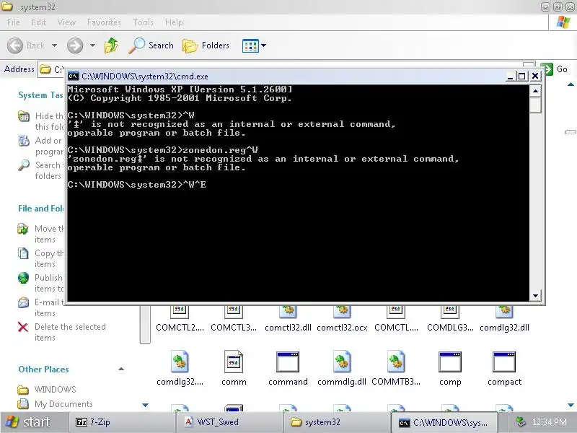Open the Tools menu
The width and height of the screenshot is (577, 433).
coord(143,22)
